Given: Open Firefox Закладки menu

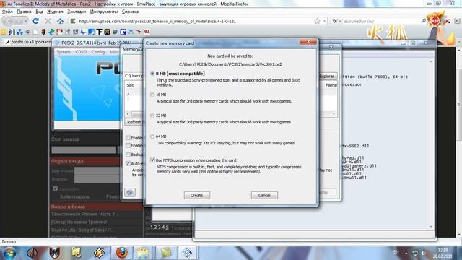Looking at the screenshot, I should pos(77,12).
